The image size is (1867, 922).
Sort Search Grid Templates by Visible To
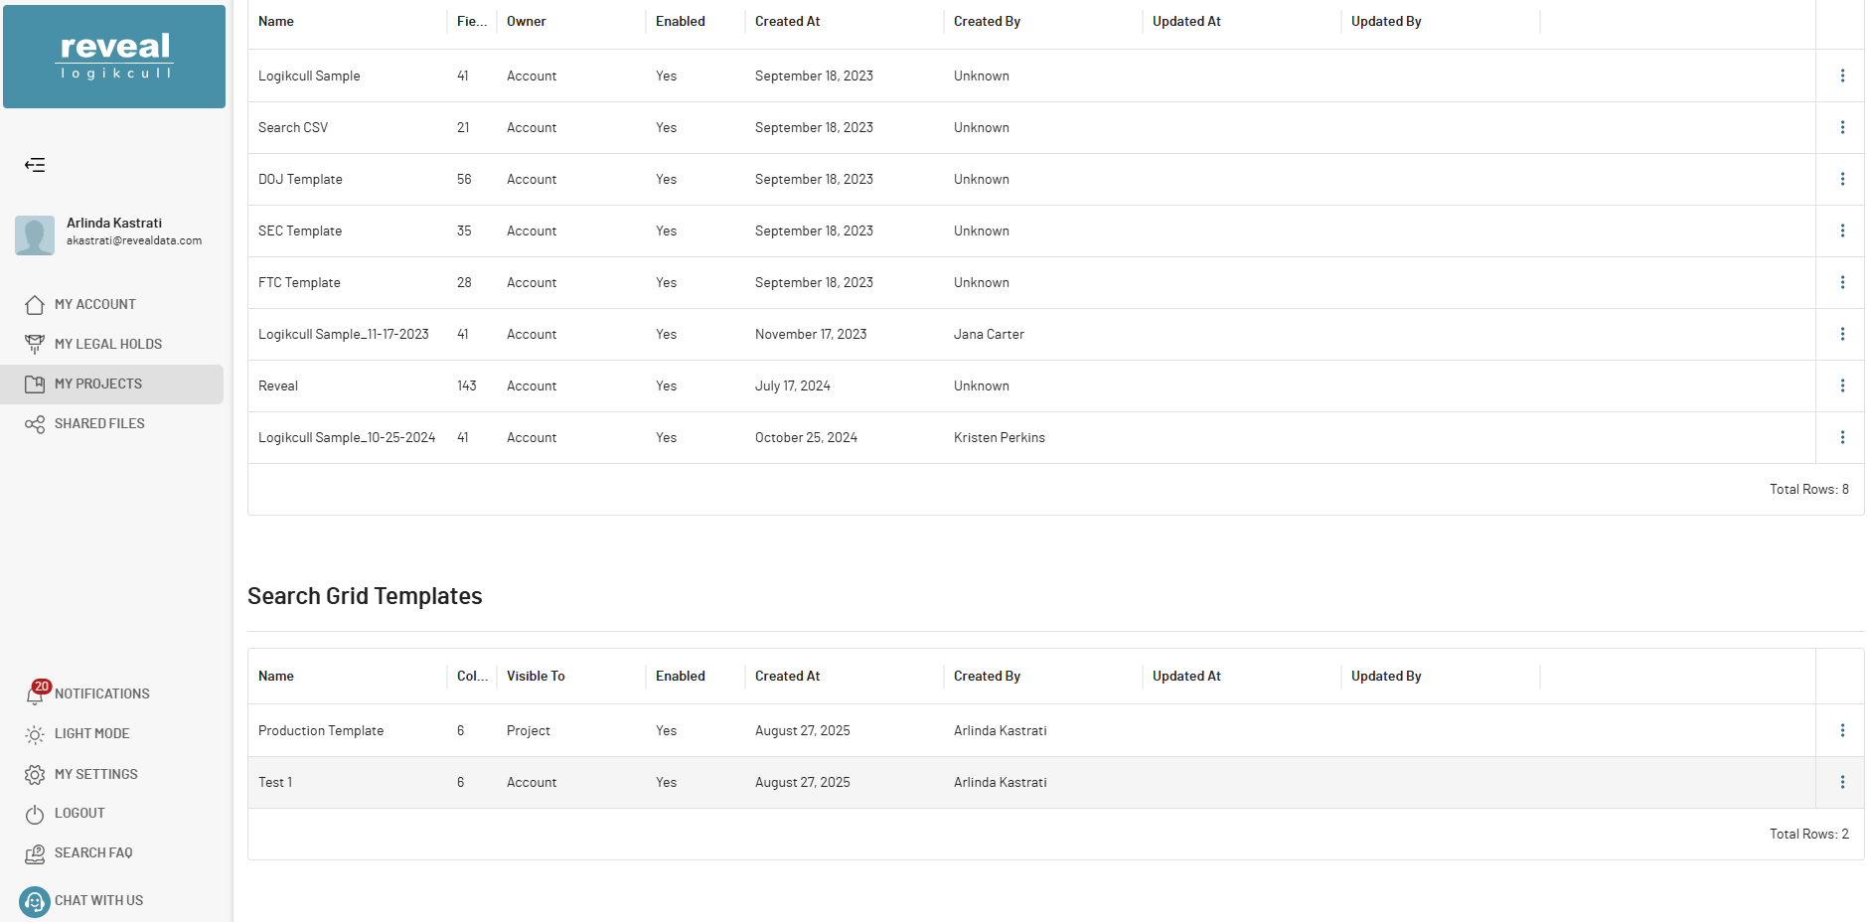pyautogui.click(x=536, y=676)
